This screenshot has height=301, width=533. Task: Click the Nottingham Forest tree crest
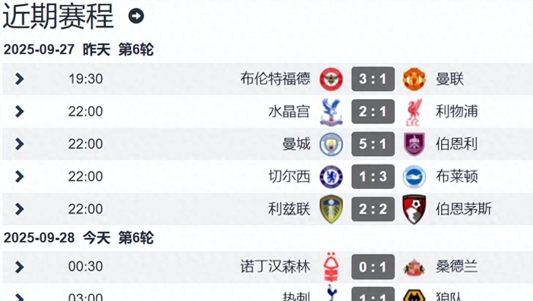pos(331,267)
